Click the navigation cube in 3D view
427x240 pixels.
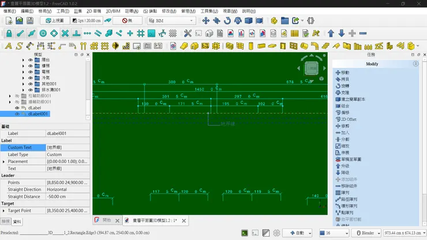click(311, 68)
